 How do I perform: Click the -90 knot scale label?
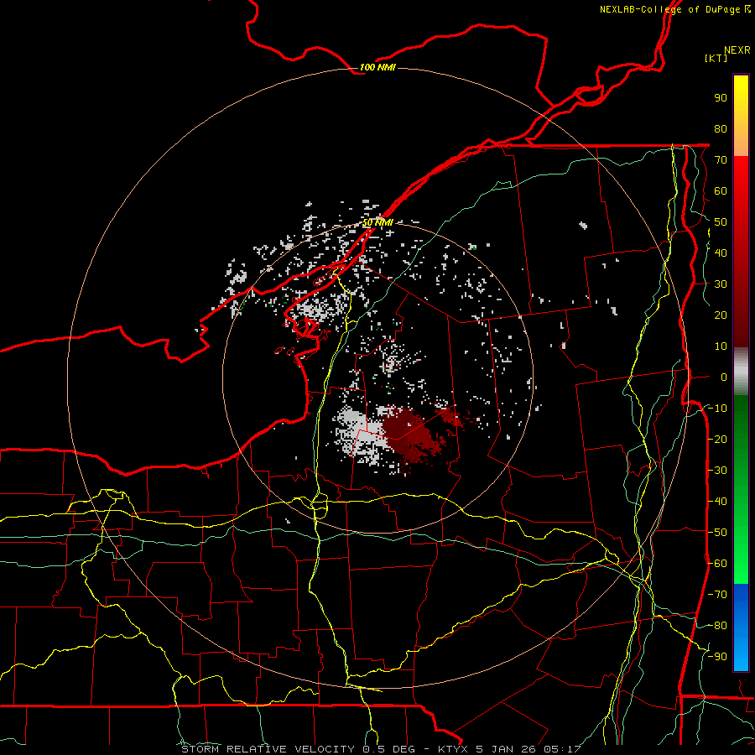coord(717,657)
